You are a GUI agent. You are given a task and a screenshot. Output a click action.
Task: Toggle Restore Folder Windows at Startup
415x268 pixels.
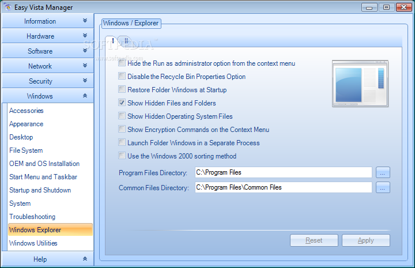coord(122,89)
